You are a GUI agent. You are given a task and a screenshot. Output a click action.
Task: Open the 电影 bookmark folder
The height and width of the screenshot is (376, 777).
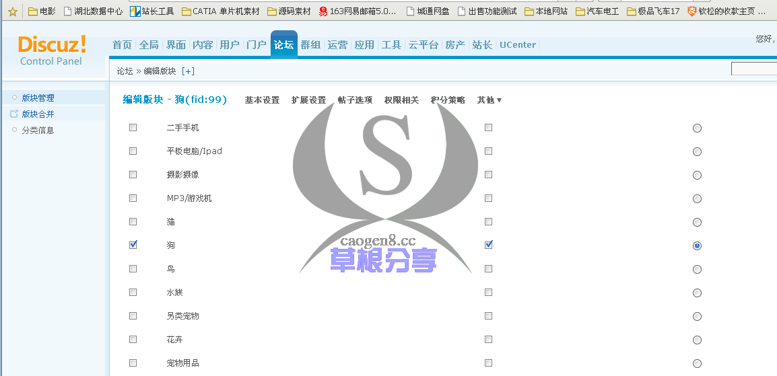coord(42,11)
